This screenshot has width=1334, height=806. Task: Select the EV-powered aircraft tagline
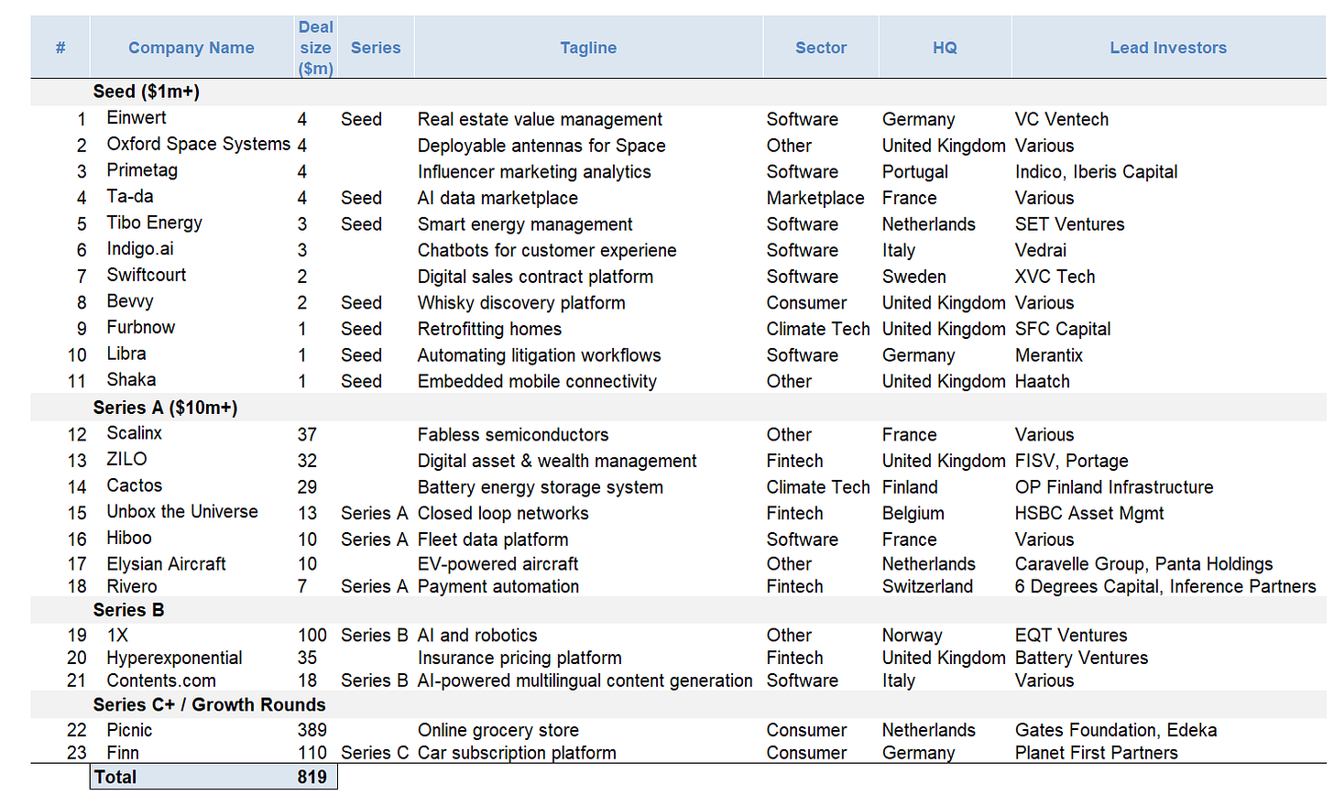tap(498, 564)
